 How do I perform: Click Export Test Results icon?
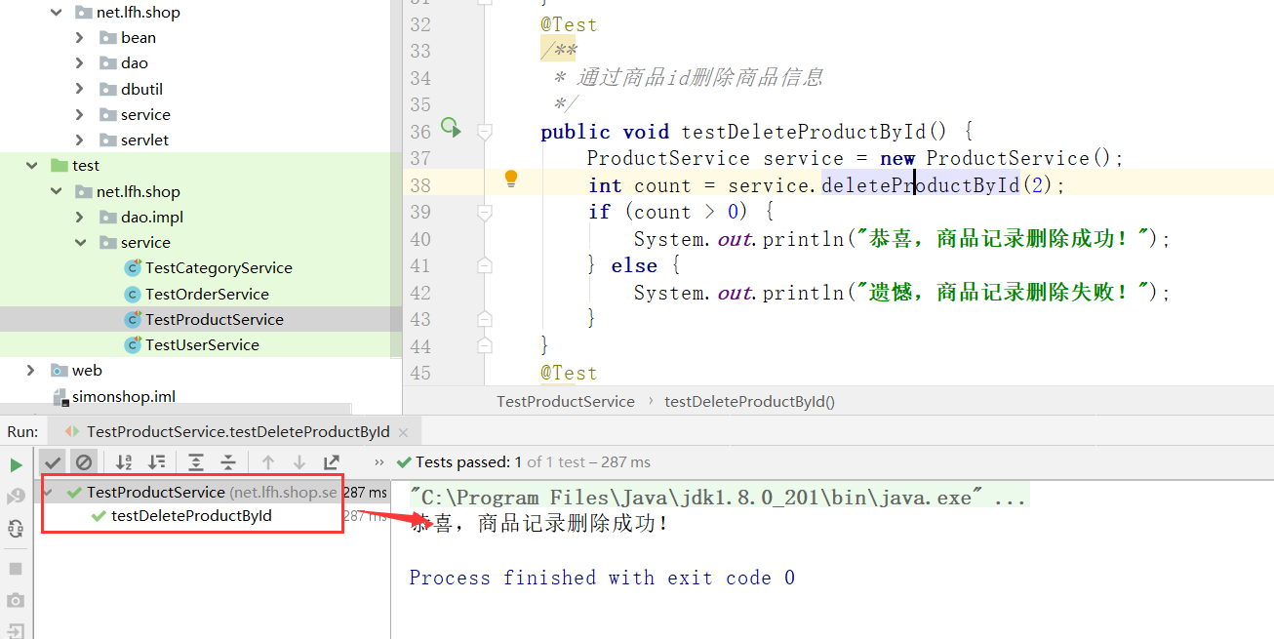pyautogui.click(x=332, y=461)
